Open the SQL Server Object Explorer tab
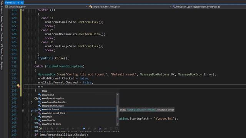Image resolution: width=246 pixels, height=138 pixels. 2,57
